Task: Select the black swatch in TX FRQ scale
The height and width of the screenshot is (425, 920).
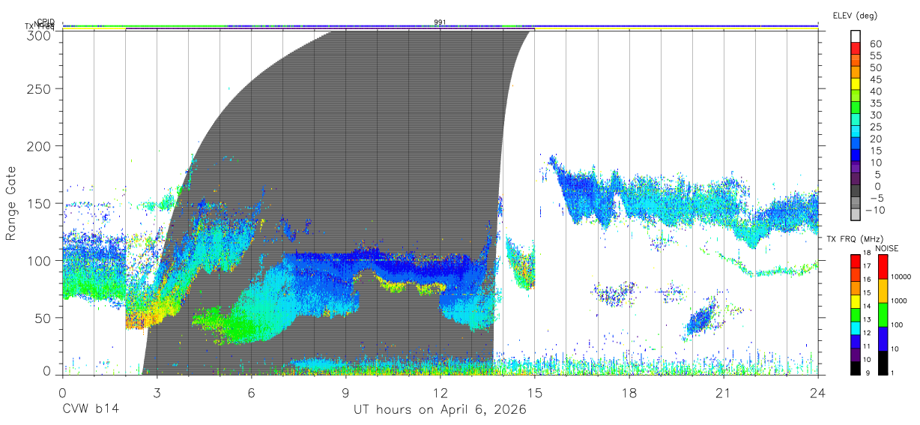Action: point(856,369)
